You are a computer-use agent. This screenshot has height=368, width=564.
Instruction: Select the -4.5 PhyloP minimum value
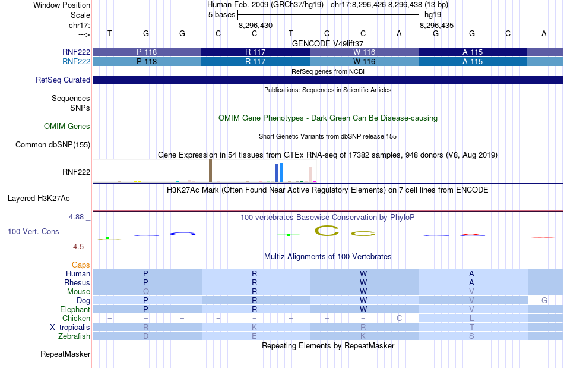coord(77,247)
